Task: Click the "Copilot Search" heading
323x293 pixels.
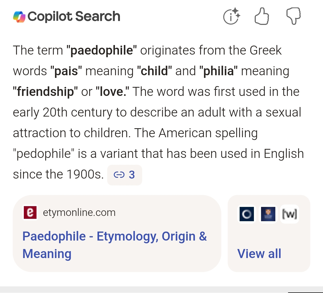Action: click(x=74, y=16)
